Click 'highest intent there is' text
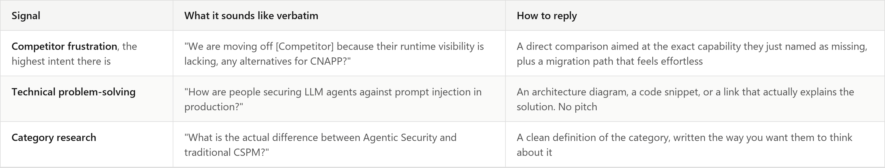This screenshot has height=168, width=885. point(61,61)
